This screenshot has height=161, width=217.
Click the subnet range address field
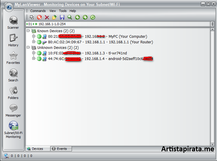(x=117, y=24)
